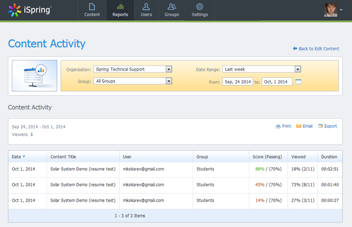Click the iSpring logo
The image size is (352, 227).
point(30,10)
